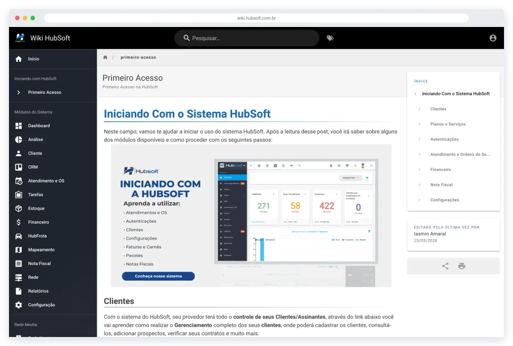Click the date 25/05/2026

tap(425, 241)
